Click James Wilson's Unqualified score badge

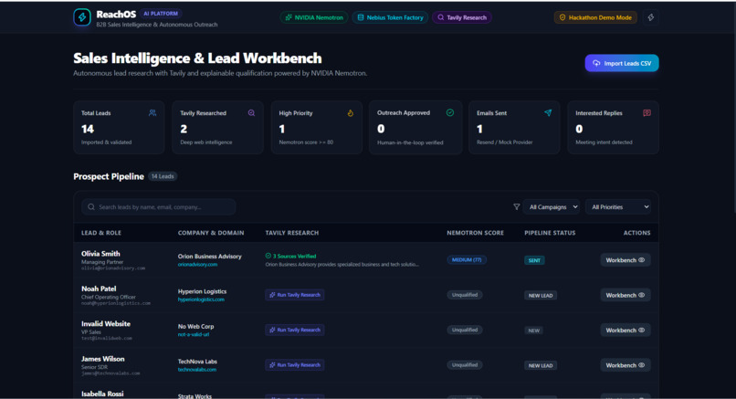[x=465, y=364]
